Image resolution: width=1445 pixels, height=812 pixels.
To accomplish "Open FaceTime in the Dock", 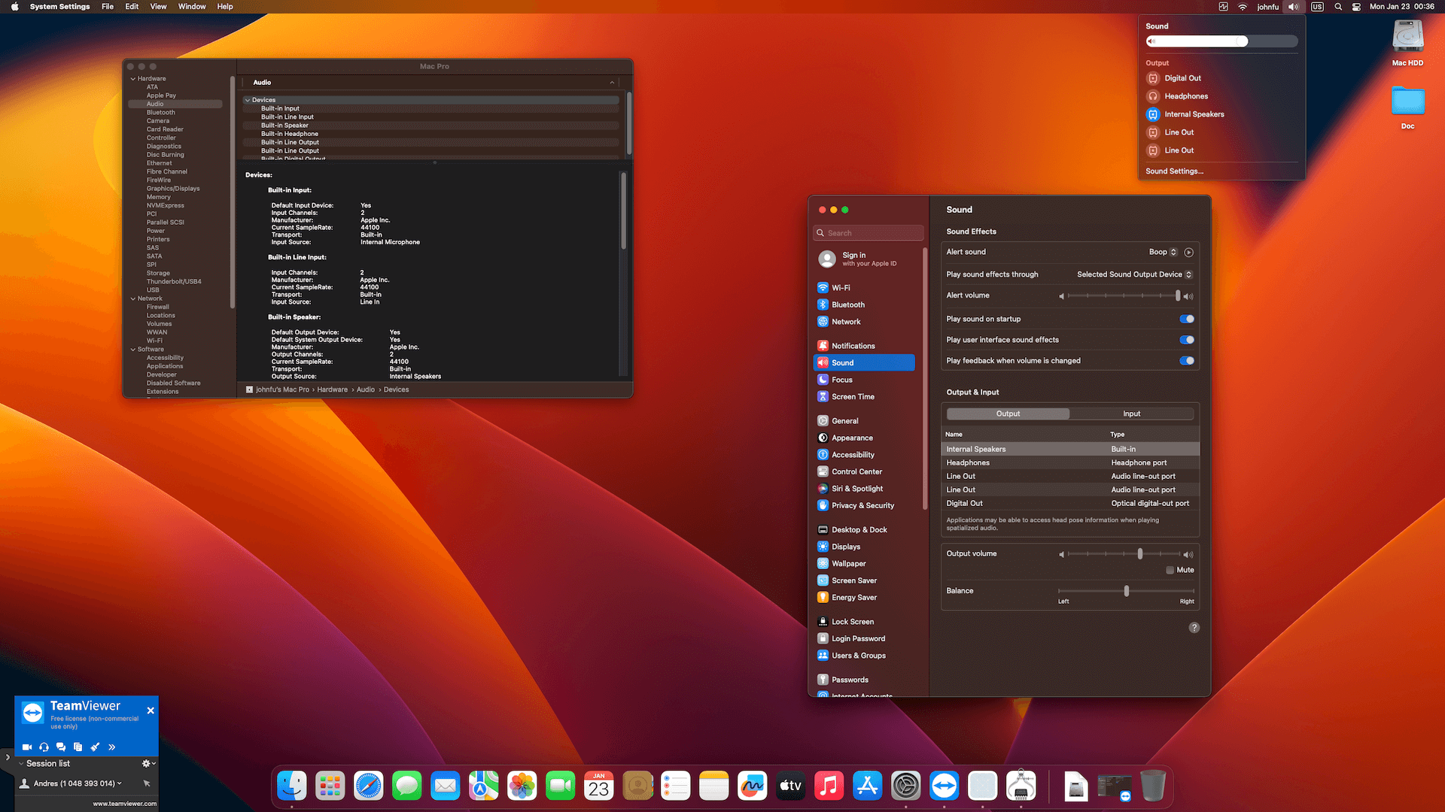I will coord(561,786).
